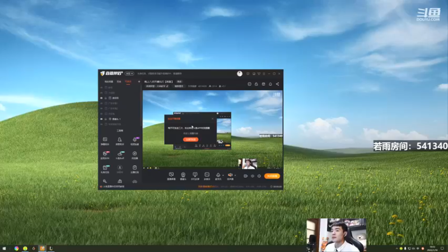Click the microphone icon in bottom toolbar
This screenshot has height=252, width=448.
click(x=218, y=175)
